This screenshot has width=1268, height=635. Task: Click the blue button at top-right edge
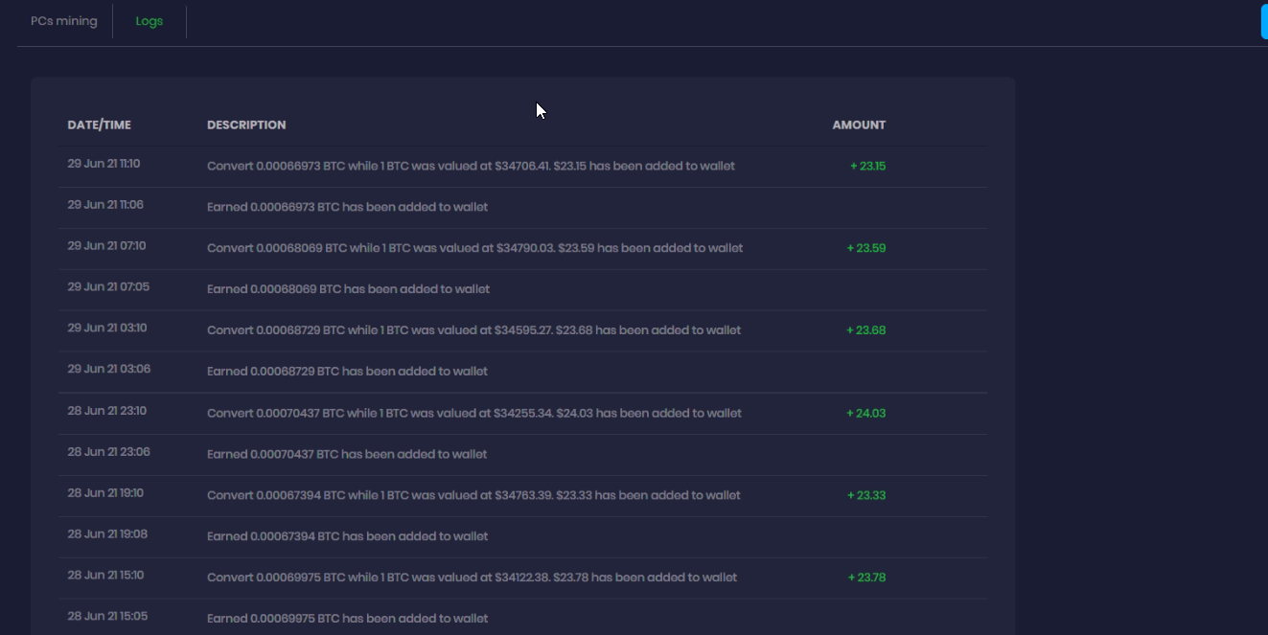pyautogui.click(x=1263, y=21)
